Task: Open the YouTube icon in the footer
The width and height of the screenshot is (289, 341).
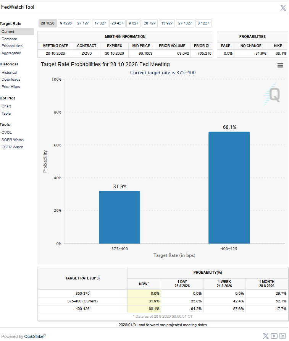Action: [274, 336]
